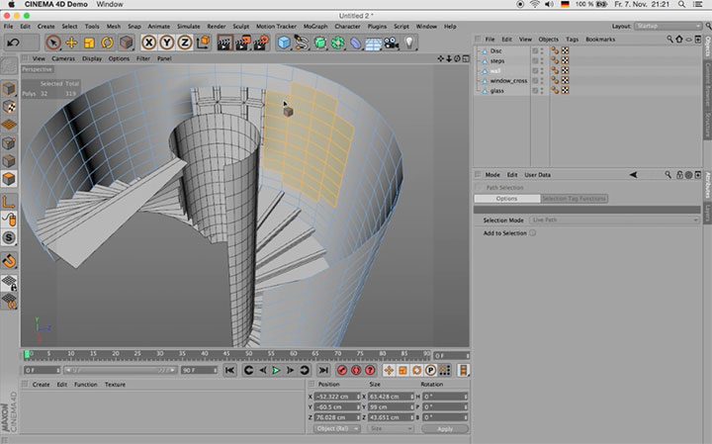The height and width of the screenshot is (444, 712).
Task: Toggle Tweak mode mouse icon
Action: [9, 220]
